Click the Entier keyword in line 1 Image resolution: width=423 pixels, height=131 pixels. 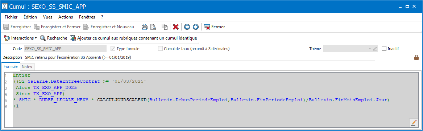click(22, 75)
